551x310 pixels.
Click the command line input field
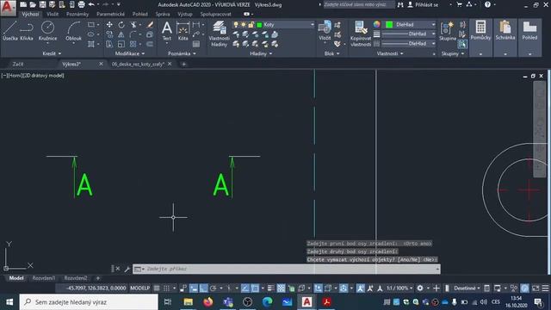click(286, 269)
